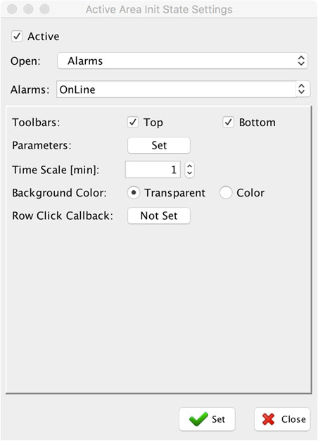Screen dimensions: 318x441
Task: Click the window's close button in title bar
Action: 12,8
